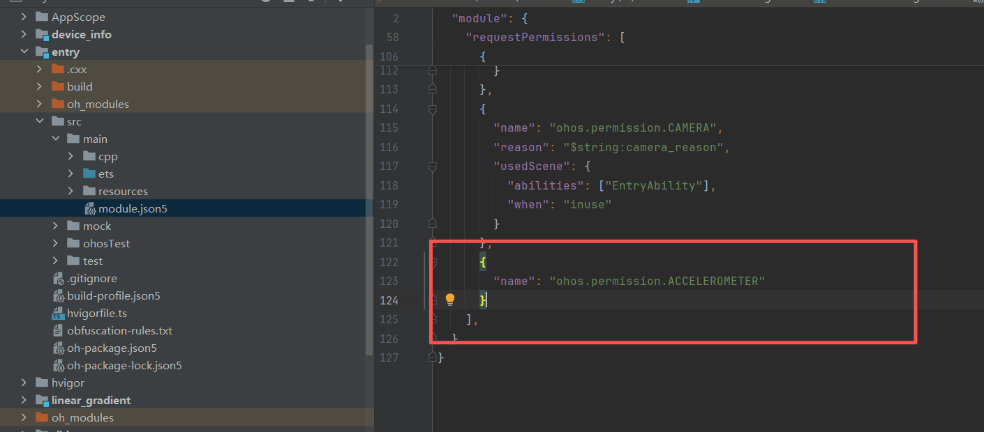Collapse the entry module chevron

click(x=24, y=52)
